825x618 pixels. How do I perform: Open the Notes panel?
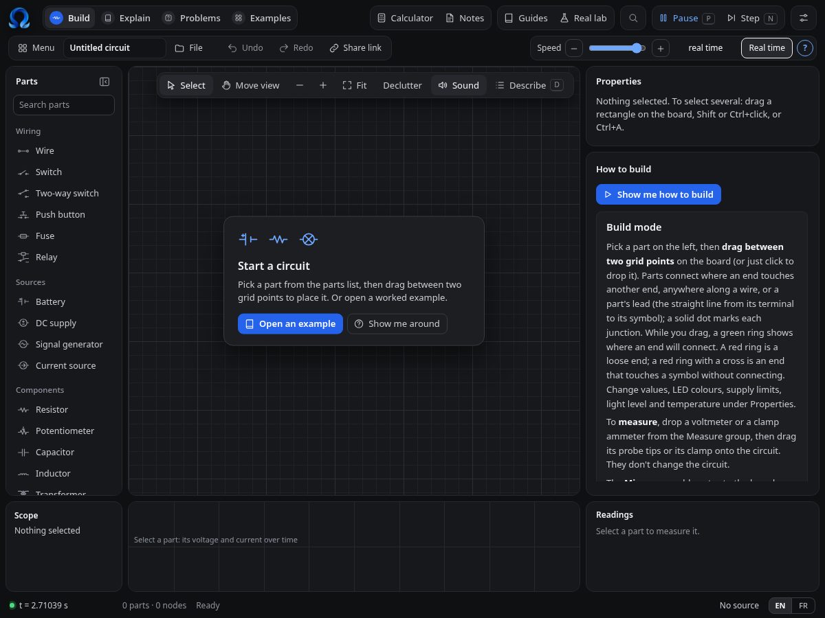[x=465, y=18]
